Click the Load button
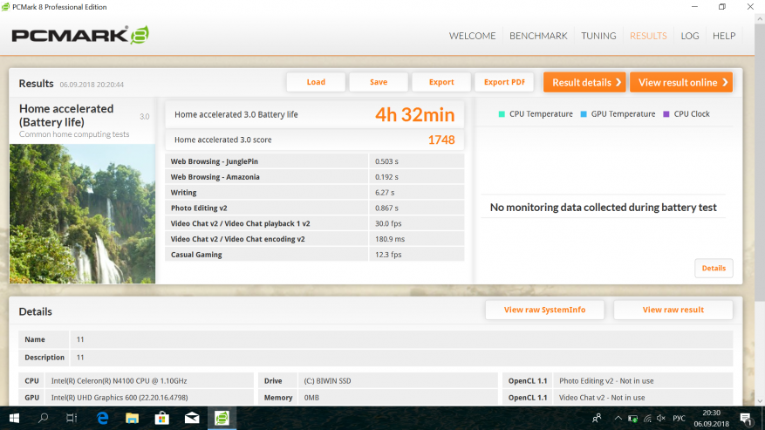 tap(316, 82)
